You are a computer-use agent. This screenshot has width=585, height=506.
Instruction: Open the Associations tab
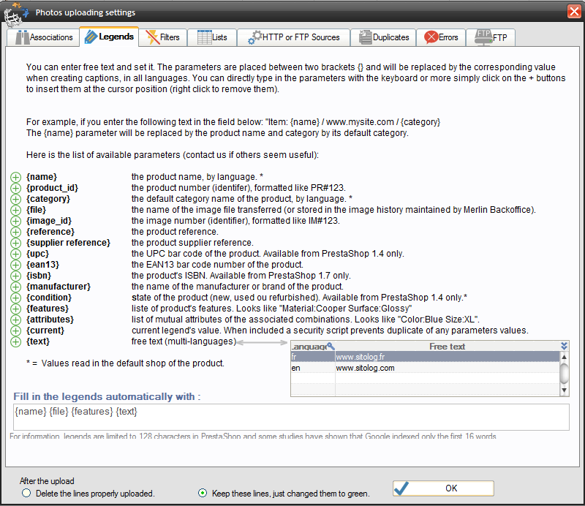(43, 37)
